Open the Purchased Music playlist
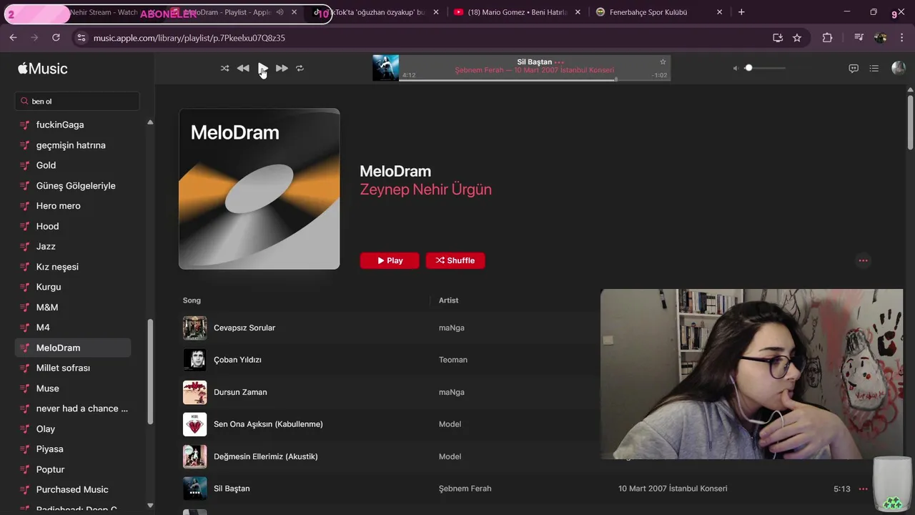Screen dimensions: 915x515 tap(73, 490)
